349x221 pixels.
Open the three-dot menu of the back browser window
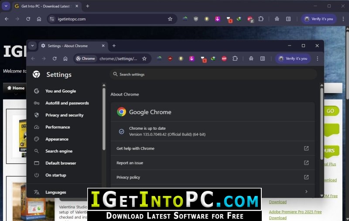click(343, 19)
